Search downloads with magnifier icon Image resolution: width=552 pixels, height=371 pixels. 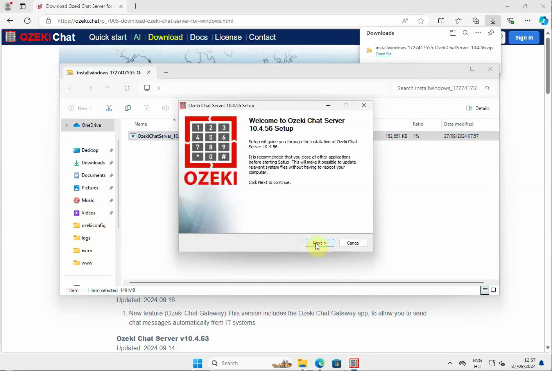[466, 33]
